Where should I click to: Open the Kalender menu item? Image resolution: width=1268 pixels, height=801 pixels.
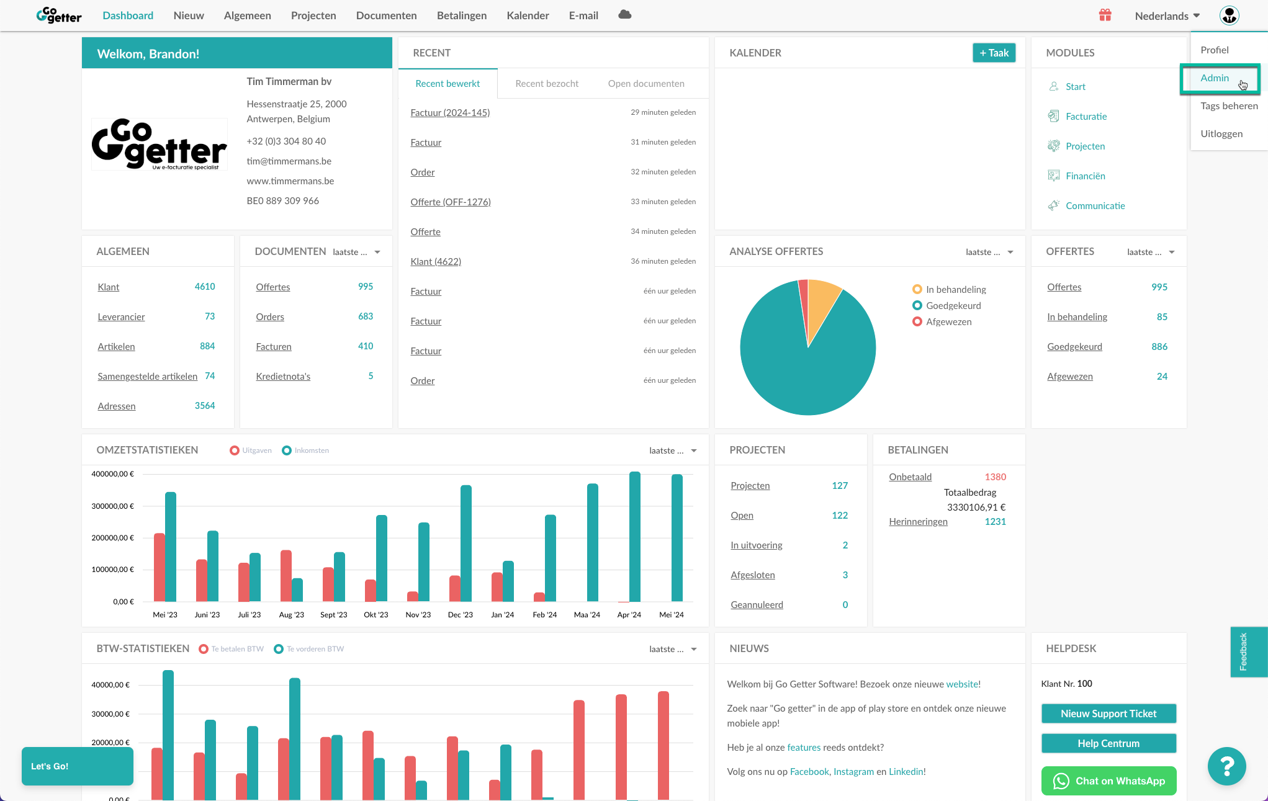pos(528,16)
